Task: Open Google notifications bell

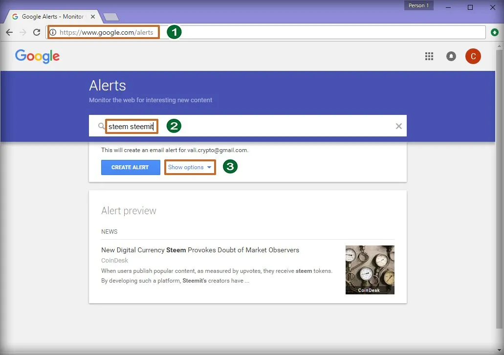Action: tap(451, 56)
